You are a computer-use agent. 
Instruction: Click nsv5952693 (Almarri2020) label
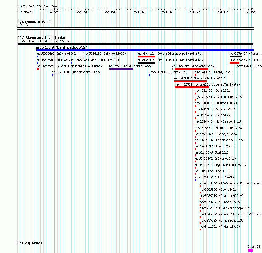tap(58, 54)
